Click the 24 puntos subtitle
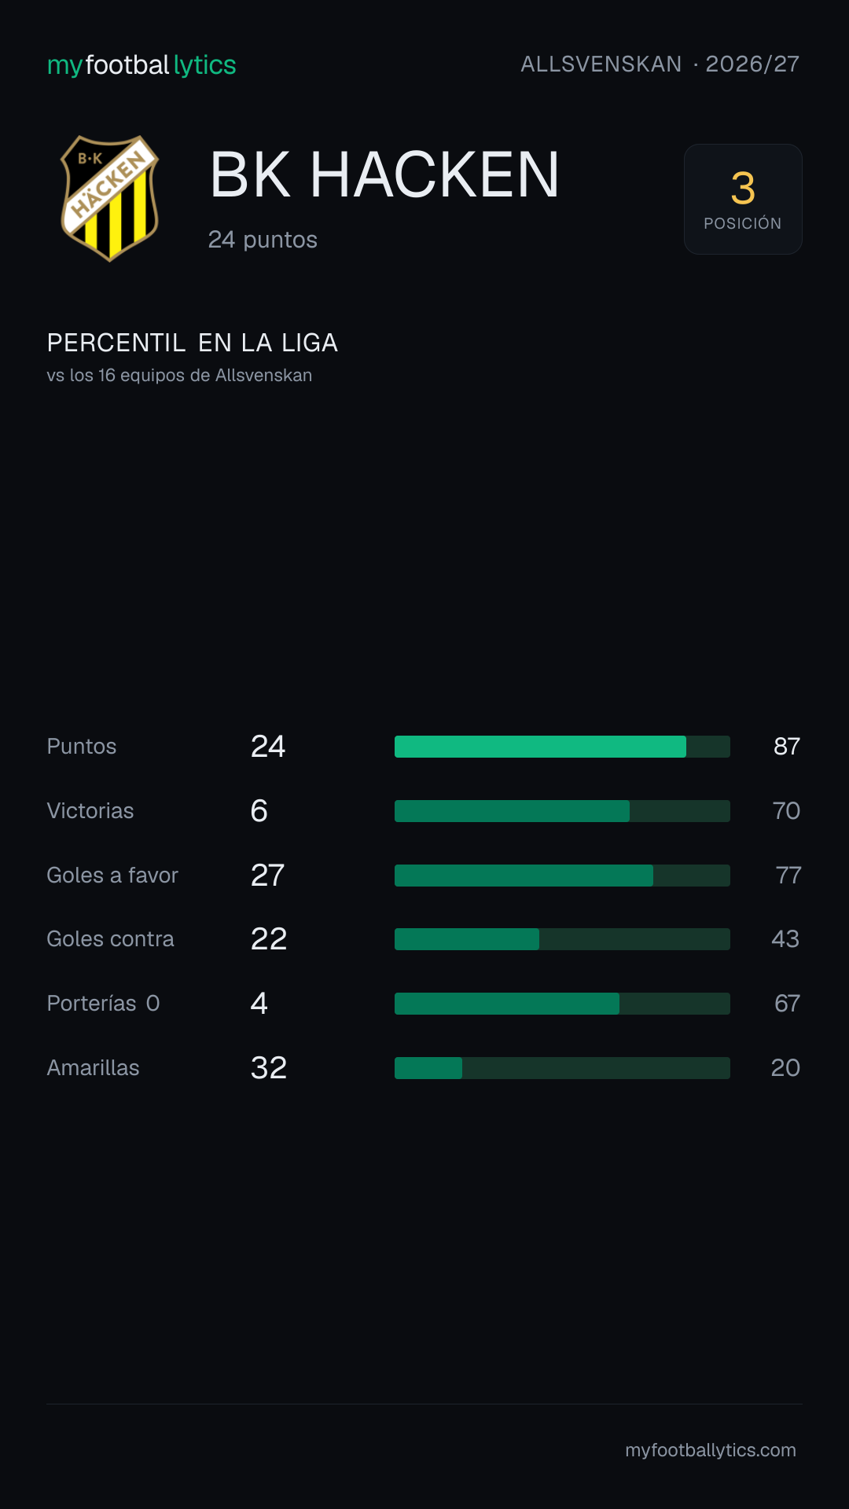 coord(263,240)
